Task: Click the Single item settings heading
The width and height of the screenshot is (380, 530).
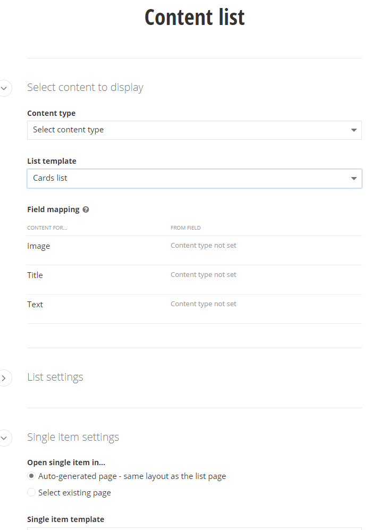Action: (x=73, y=437)
